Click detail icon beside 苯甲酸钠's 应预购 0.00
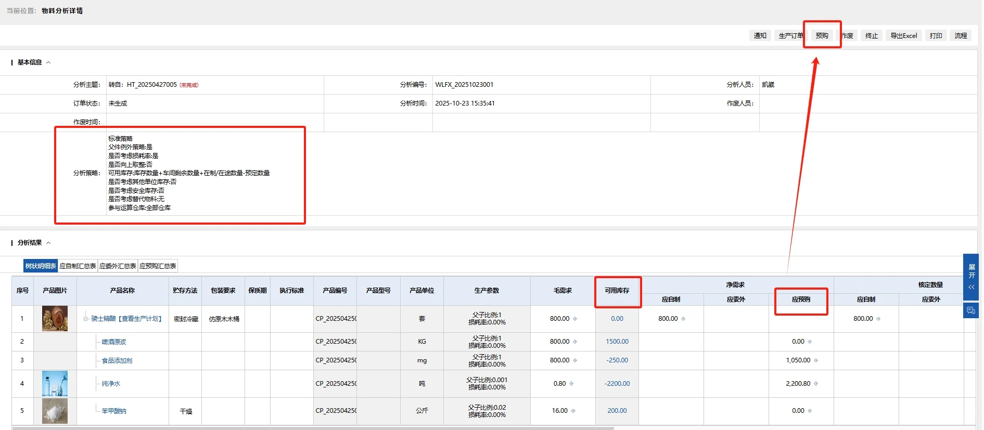Image resolution: width=984 pixels, height=430 pixels. [x=810, y=411]
